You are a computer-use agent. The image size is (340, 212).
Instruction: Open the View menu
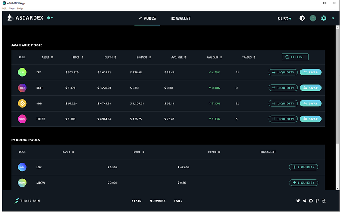12,8
